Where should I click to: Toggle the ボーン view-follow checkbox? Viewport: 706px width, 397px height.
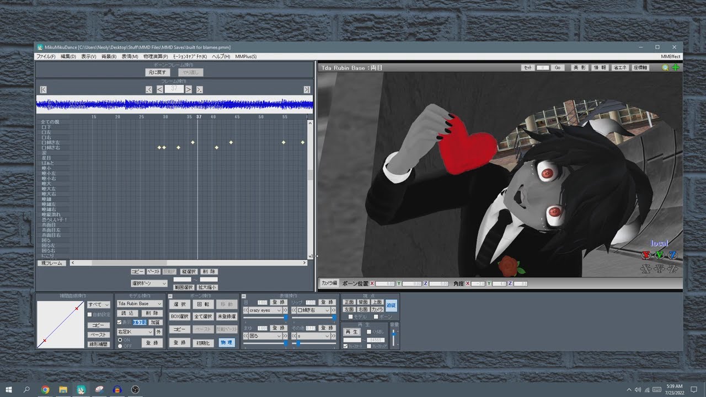376,316
